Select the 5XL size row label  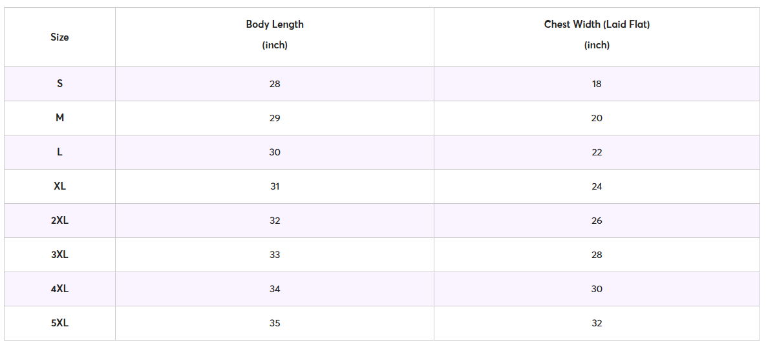click(x=59, y=323)
